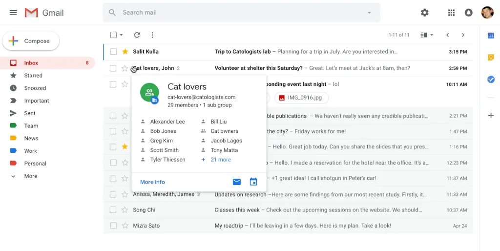This screenshot has height=251, width=500.
Task: Expand More labels in the sidebar
Action: click(30, 176)
